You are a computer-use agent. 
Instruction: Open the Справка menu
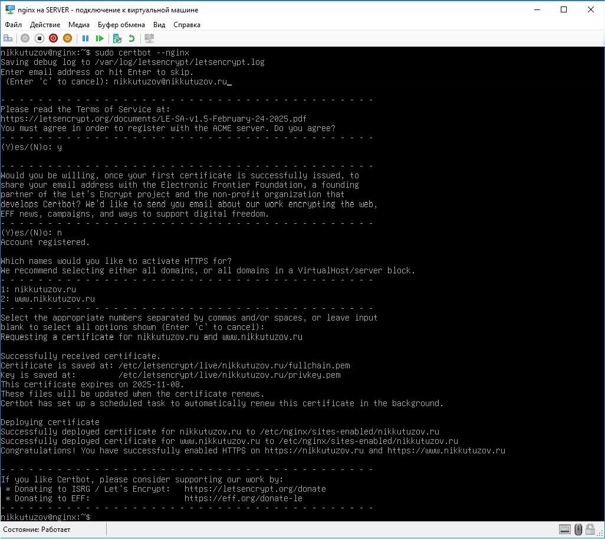(x=187, y=25)
